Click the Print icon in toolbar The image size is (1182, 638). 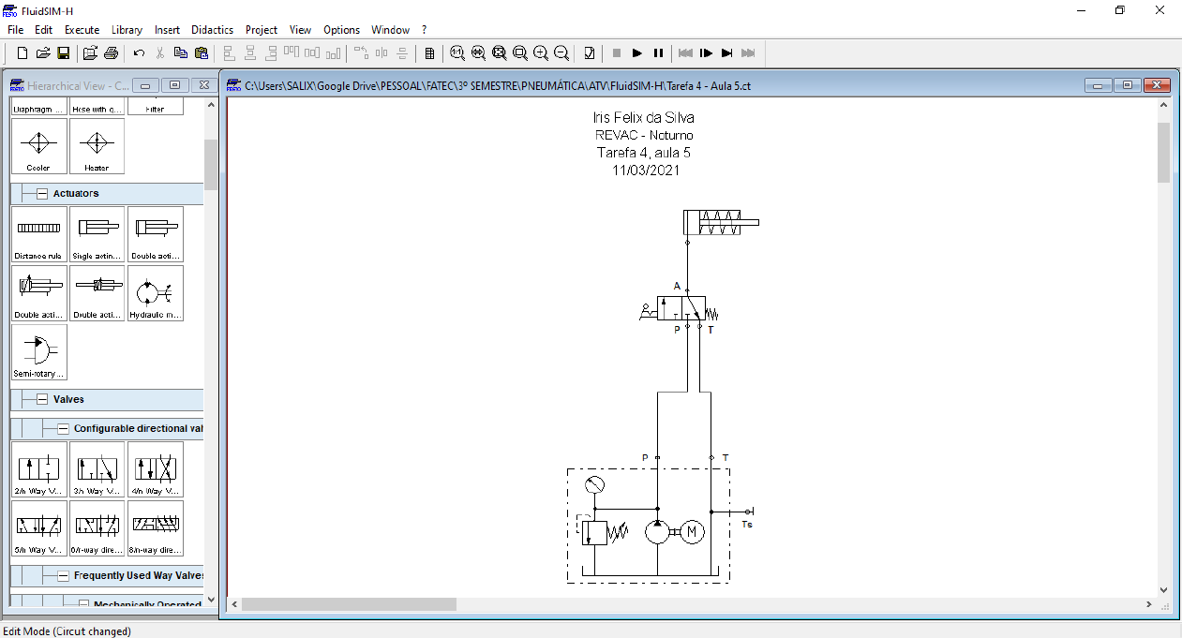111,53
